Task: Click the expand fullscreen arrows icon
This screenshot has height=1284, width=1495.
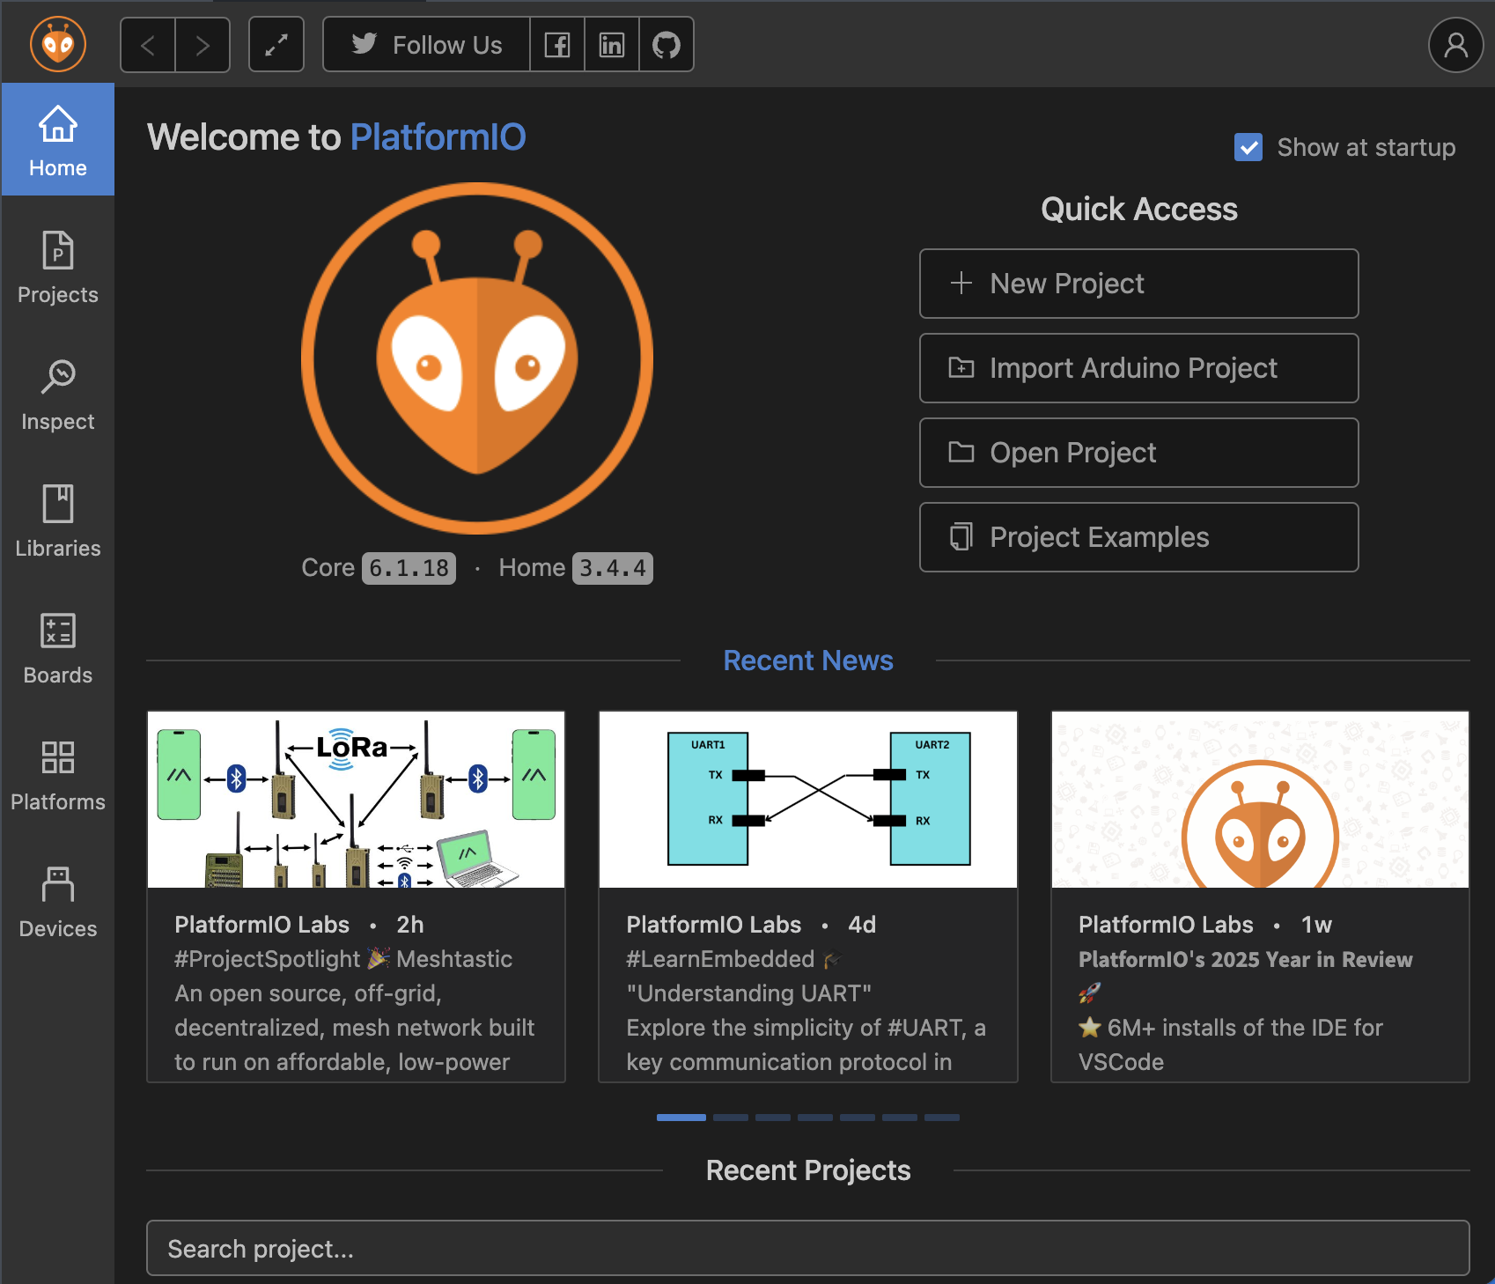Action: point(276,45)
